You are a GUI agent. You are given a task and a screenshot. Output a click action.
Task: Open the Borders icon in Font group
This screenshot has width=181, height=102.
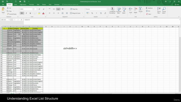tap(35, 13)
